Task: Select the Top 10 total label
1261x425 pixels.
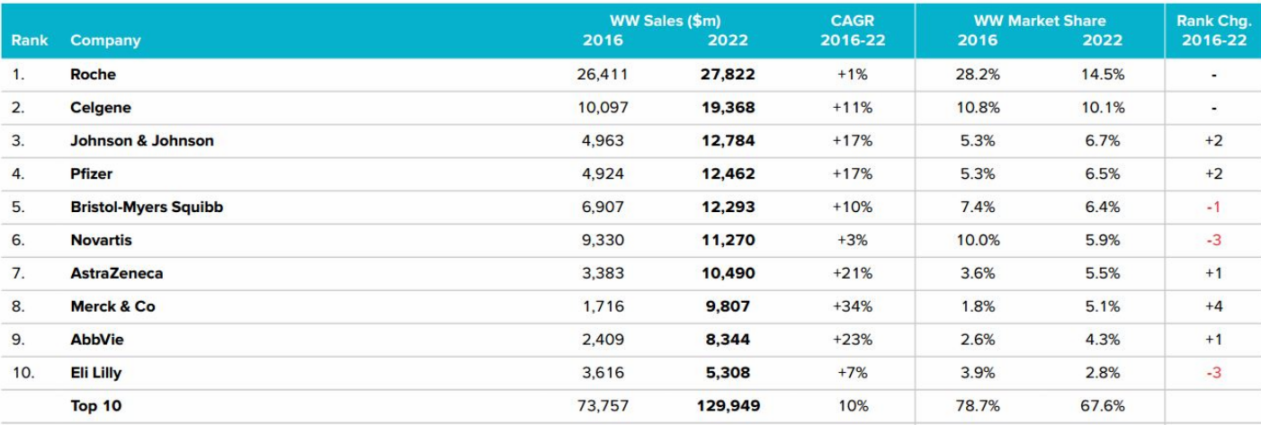Action: [95, 406]
